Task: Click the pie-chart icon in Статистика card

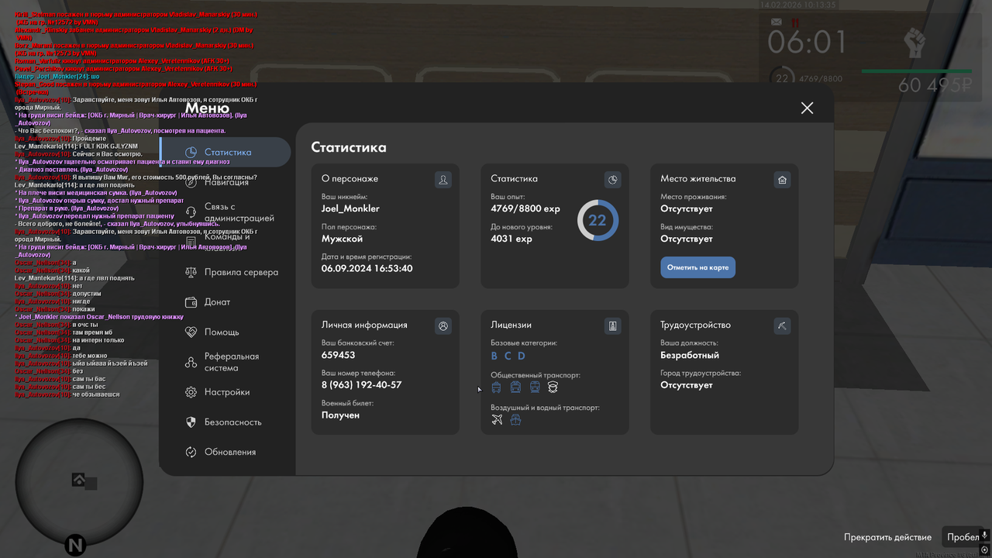Action: click(612, 180)
